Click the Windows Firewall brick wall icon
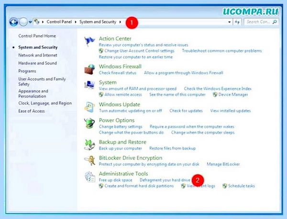Viewport: 287px width, 219px height. 89,69
